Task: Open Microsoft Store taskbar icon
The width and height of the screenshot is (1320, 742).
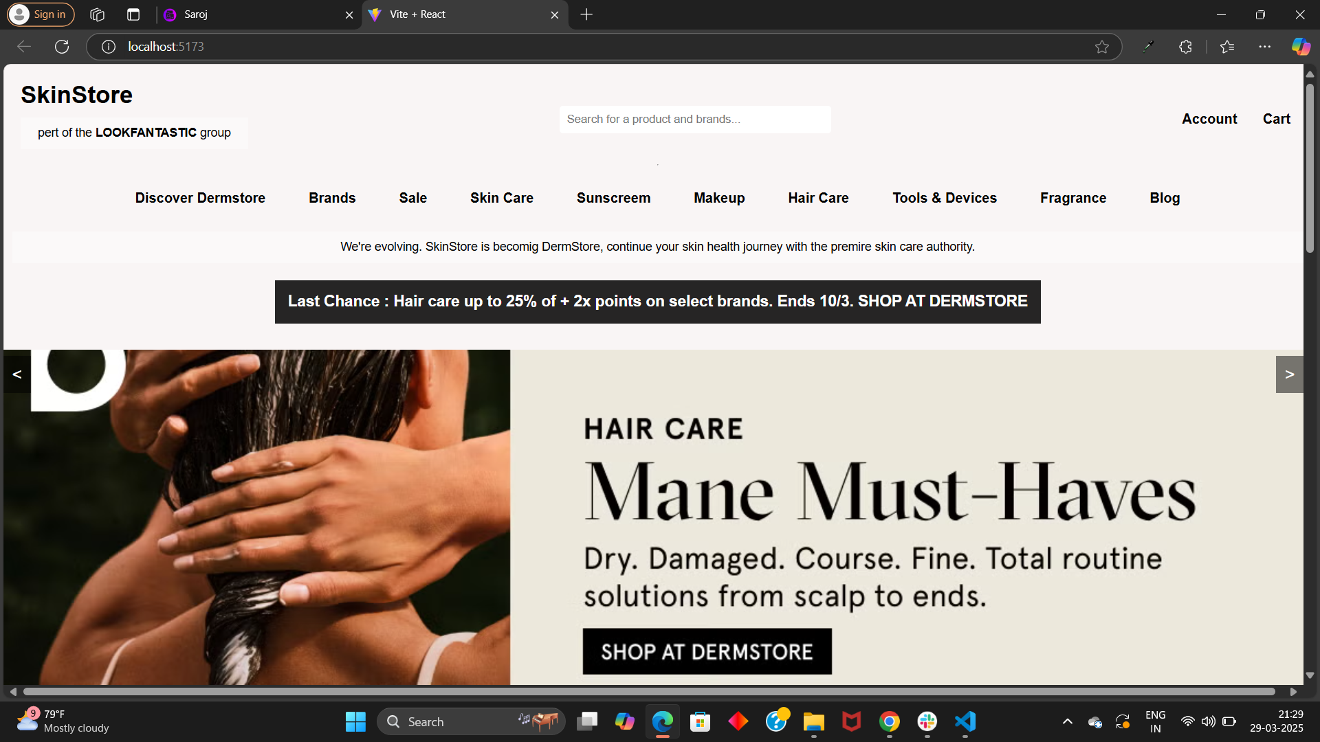Action: [700, 721]
